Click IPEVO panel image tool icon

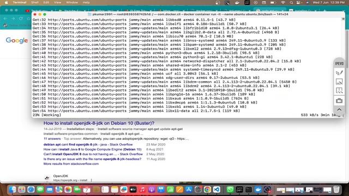[x=339, y=82]
